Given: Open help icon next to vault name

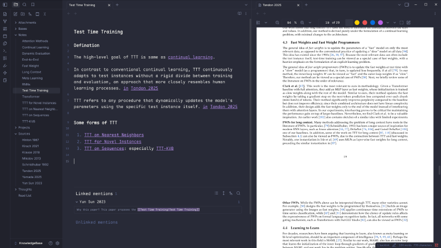Looking at the screenshot, I should (x=50, y=243).
